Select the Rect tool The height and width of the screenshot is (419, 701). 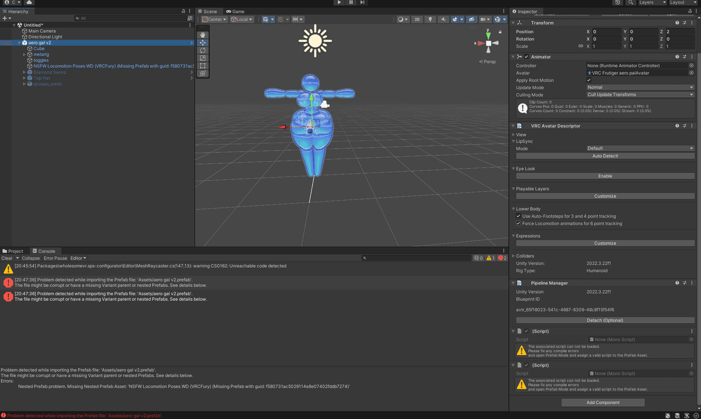[203, 66]
